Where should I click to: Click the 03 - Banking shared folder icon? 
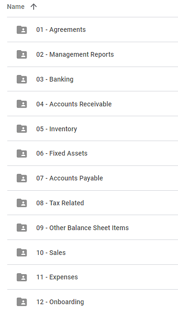point(22,79)
